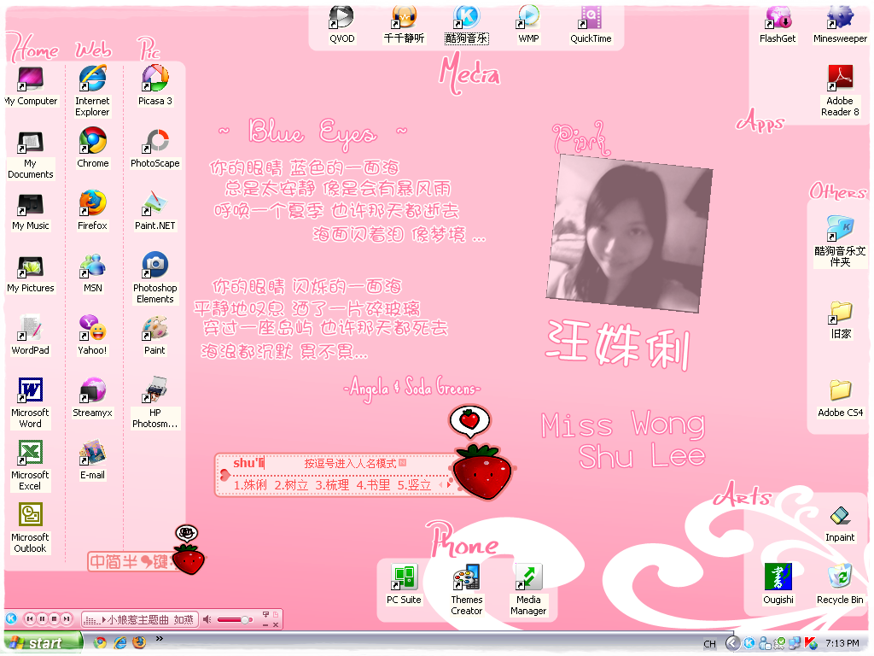The image size is (874, 656).
Task: Click the Start button
Action: pyautogui.click(x=41, y=643)
